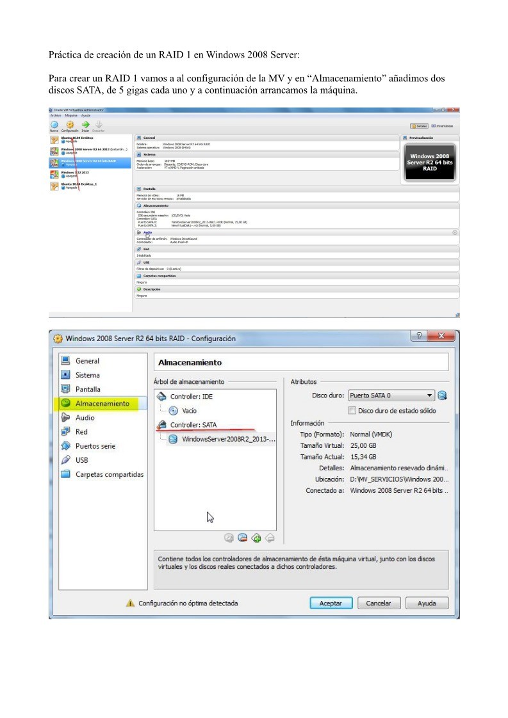
Task: Click the 'Normal (VMDK)' format value
Action: pos(371,435)
